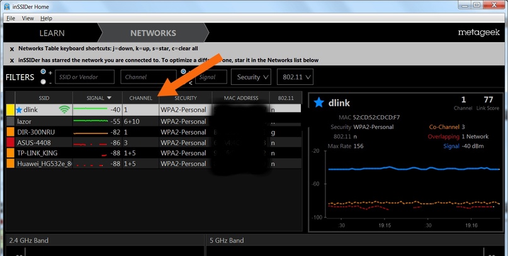The image size is (508, 256).
Task: Click the large blue star in dlink details panel
Action: (x=319, y=103)
